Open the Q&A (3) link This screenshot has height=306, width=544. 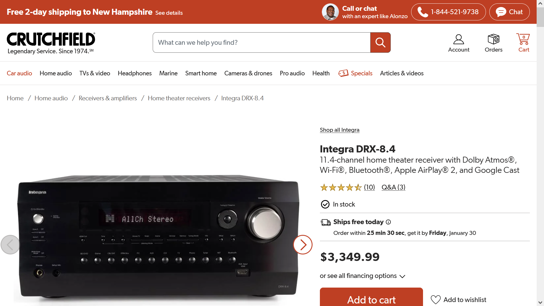tap(393, 187)
